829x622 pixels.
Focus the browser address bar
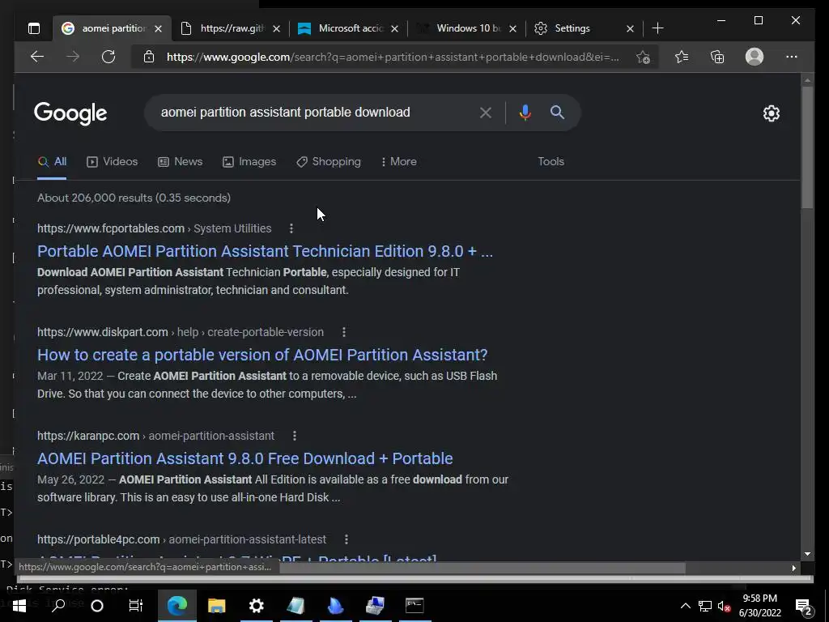(393, 58)
